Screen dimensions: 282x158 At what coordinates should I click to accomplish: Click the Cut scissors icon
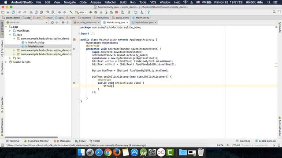click(x=31, y=12)
